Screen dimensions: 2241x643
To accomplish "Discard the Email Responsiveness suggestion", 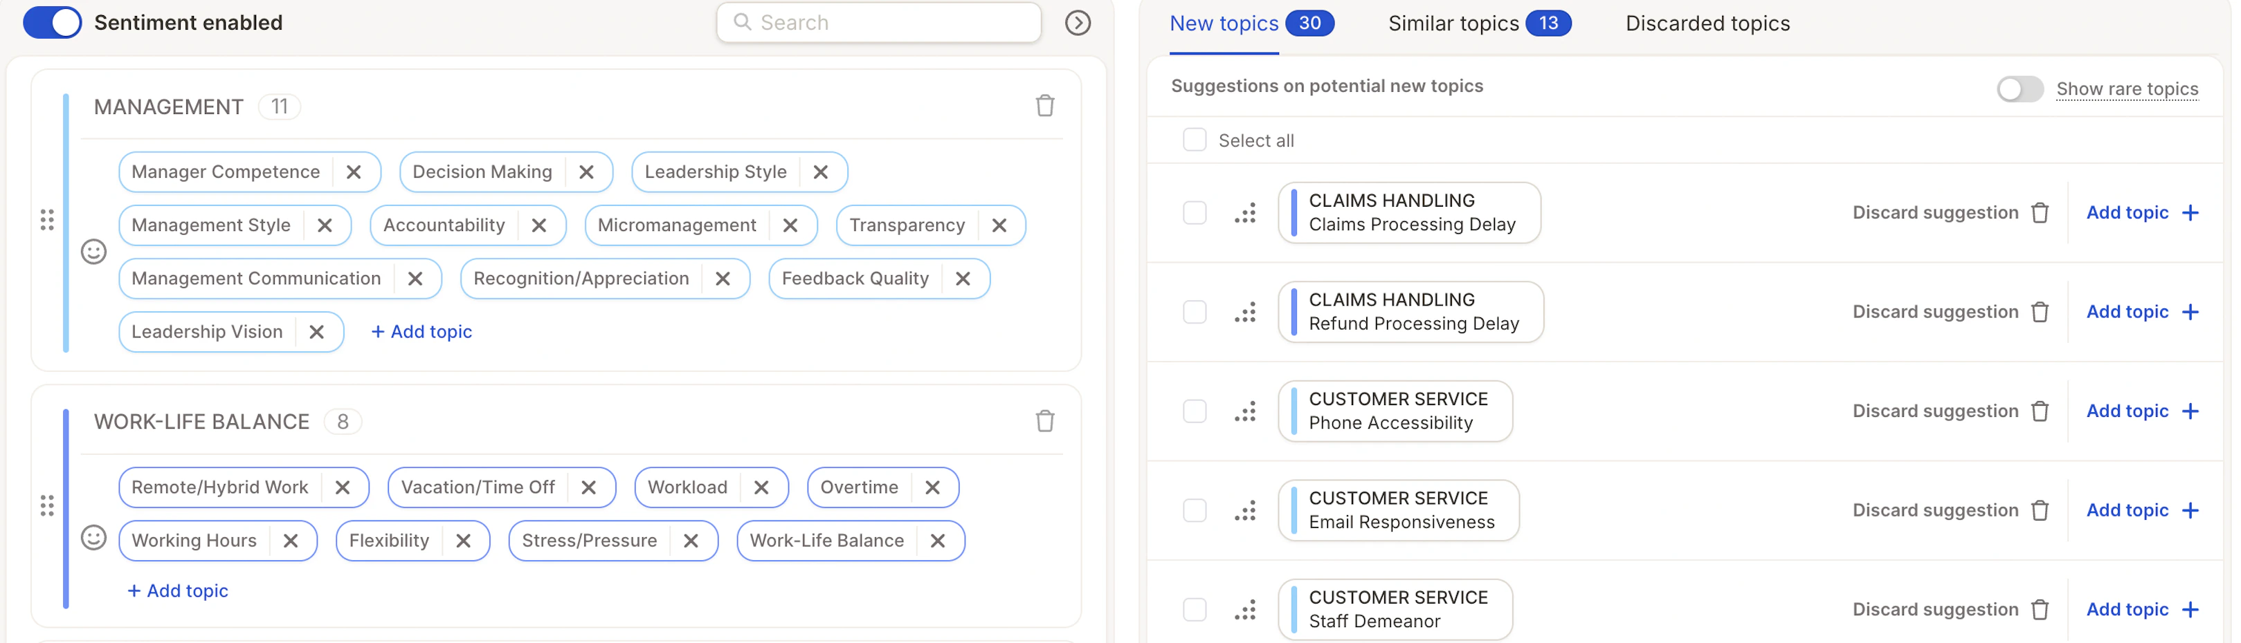I will click(1950, 511).
